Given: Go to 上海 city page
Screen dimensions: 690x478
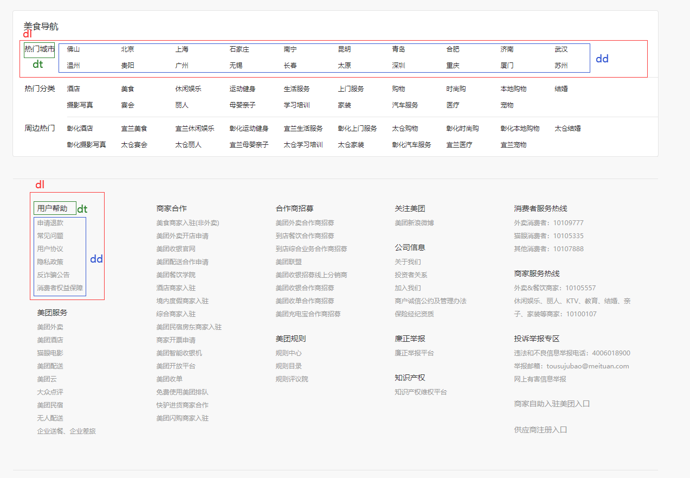Looking at the screenshot, I should click(182, 49).
